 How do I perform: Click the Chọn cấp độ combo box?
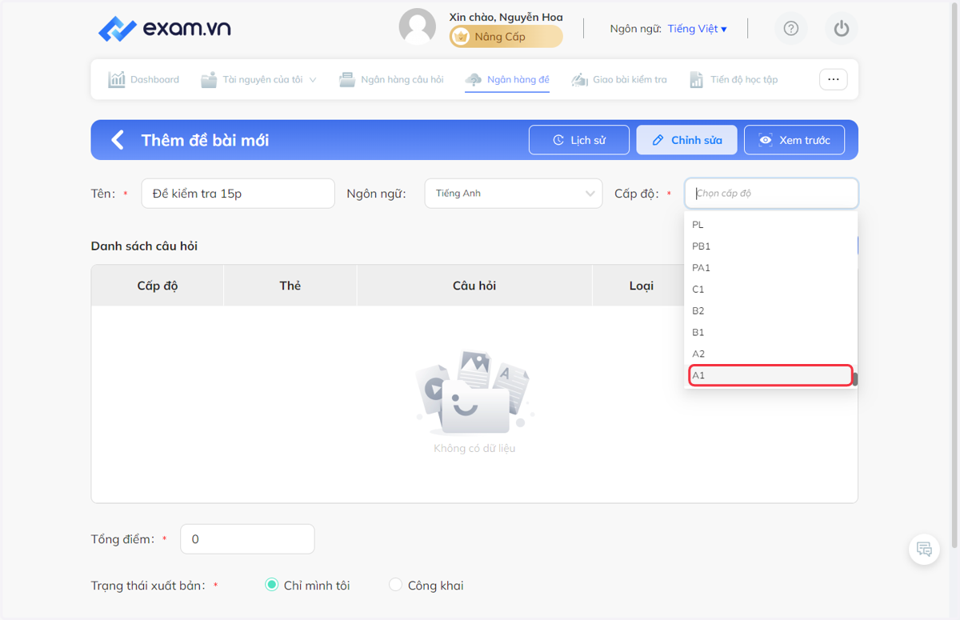click(771, 194)
